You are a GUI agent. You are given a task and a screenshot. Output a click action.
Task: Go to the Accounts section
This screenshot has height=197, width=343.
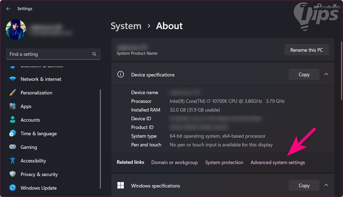tap(30, 120)
